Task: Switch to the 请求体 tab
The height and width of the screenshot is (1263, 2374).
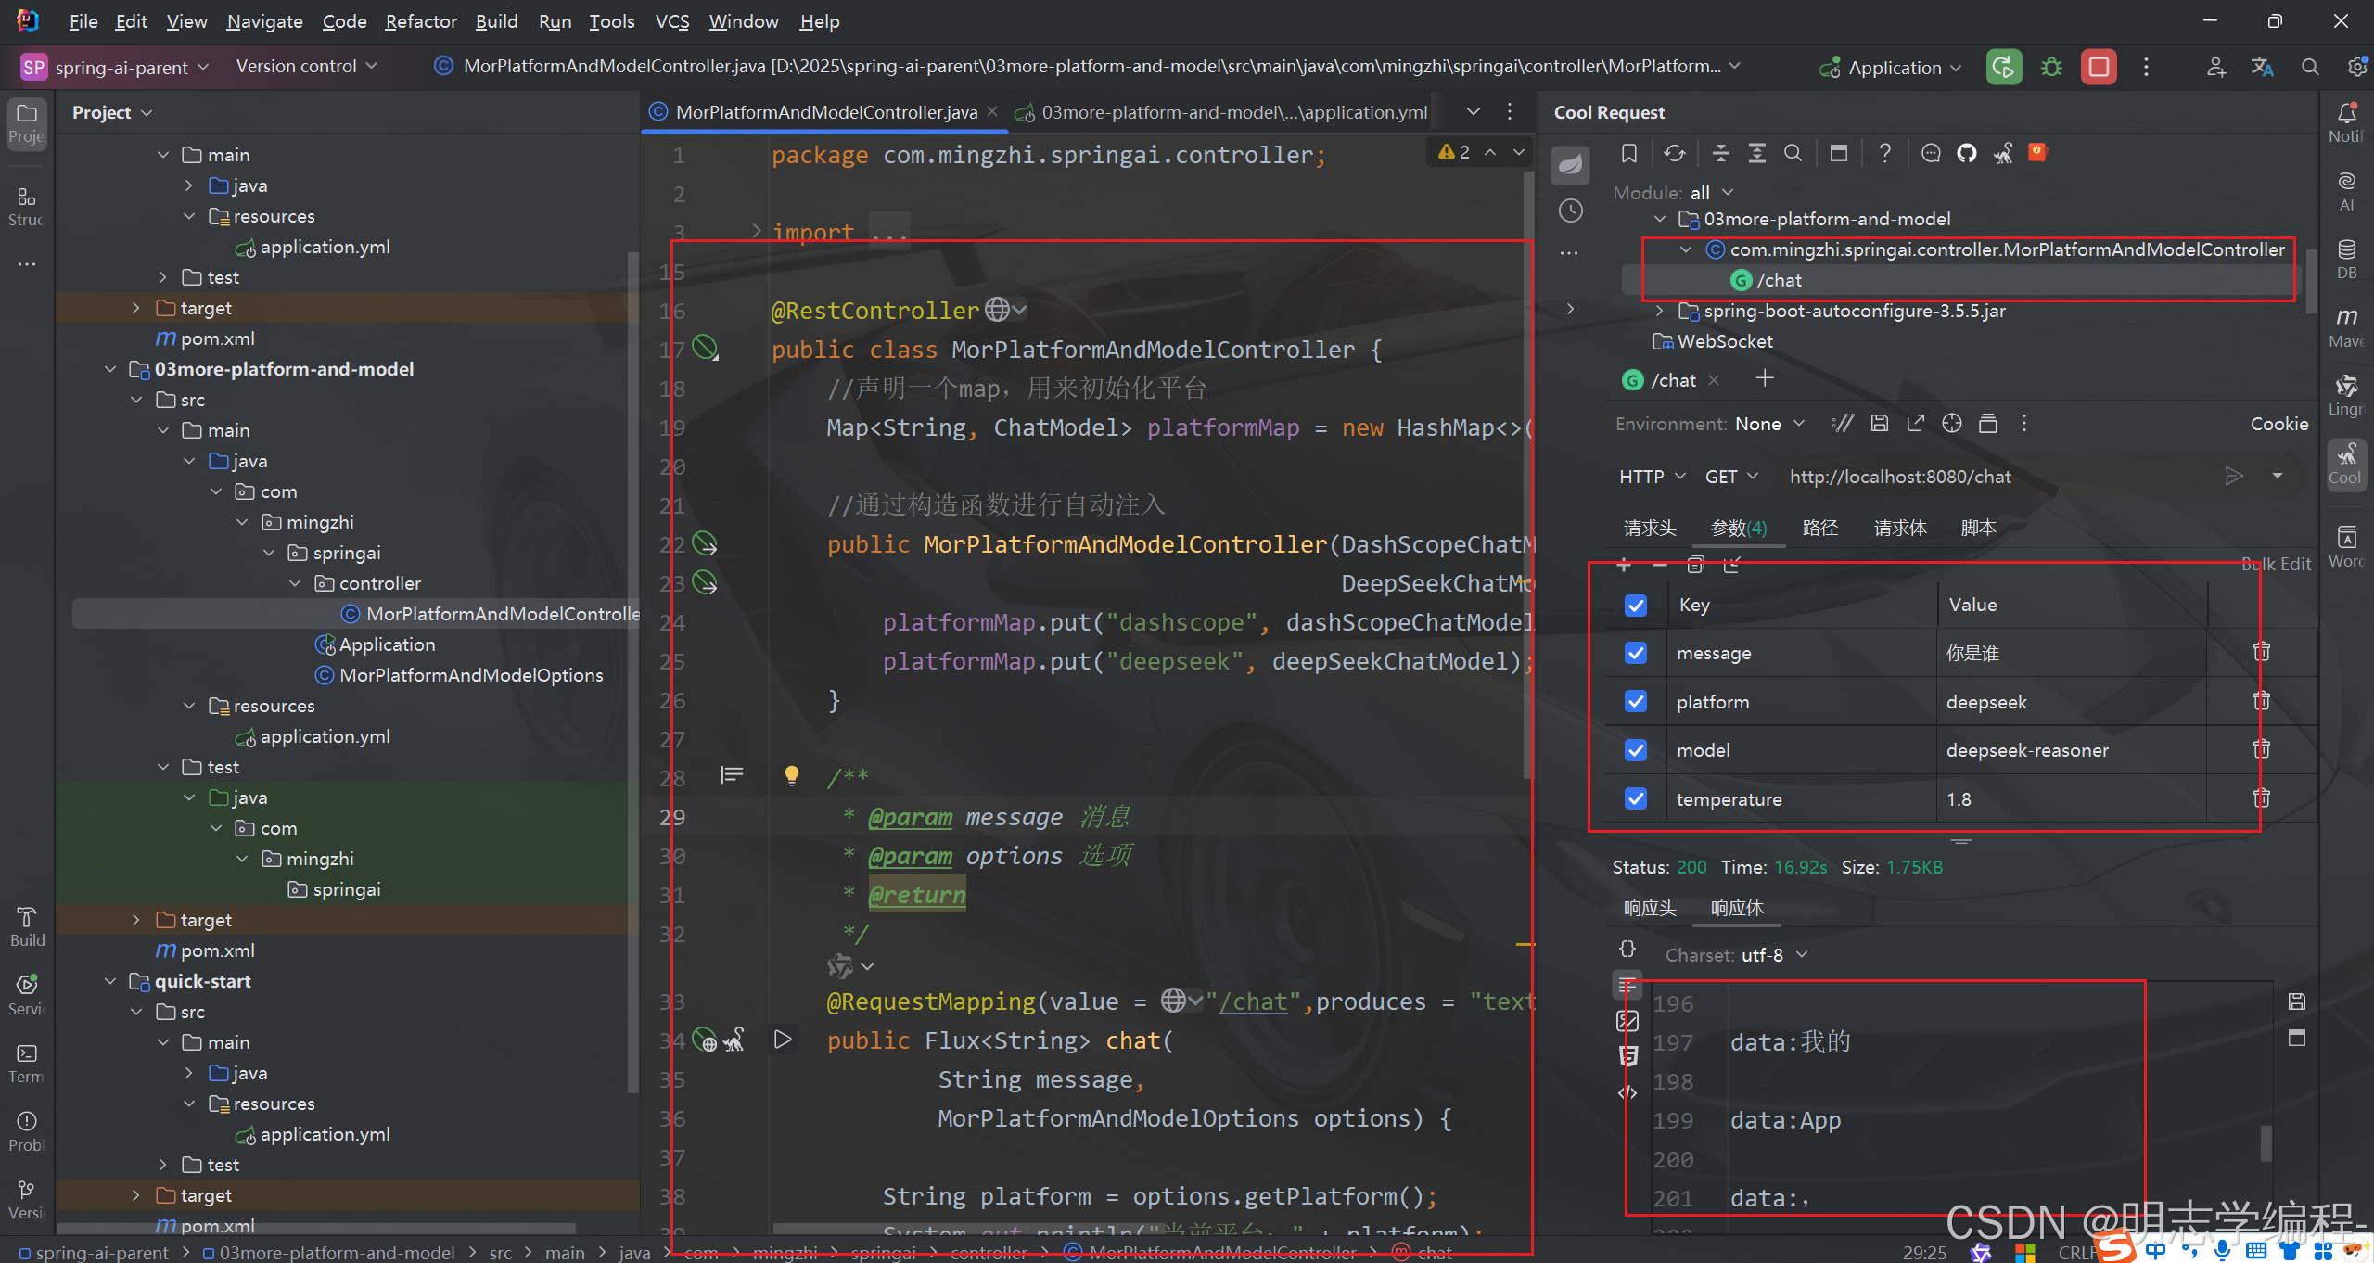Action: [x=1900, y=528]
